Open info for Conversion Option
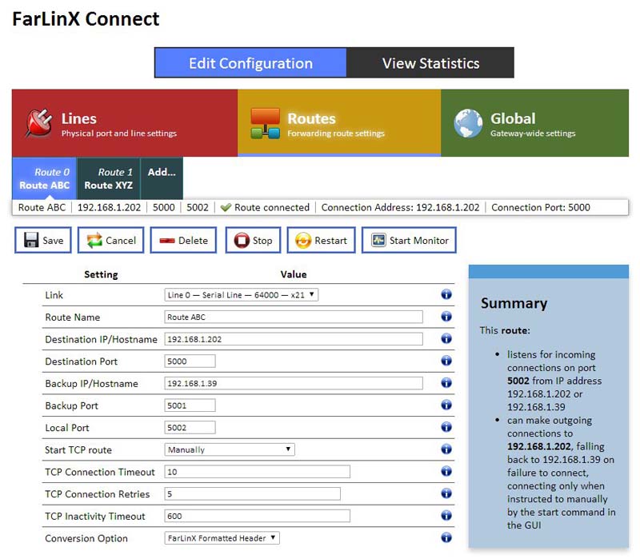The height and width of the screenshot is (559, 640). [x=446, y=537]
